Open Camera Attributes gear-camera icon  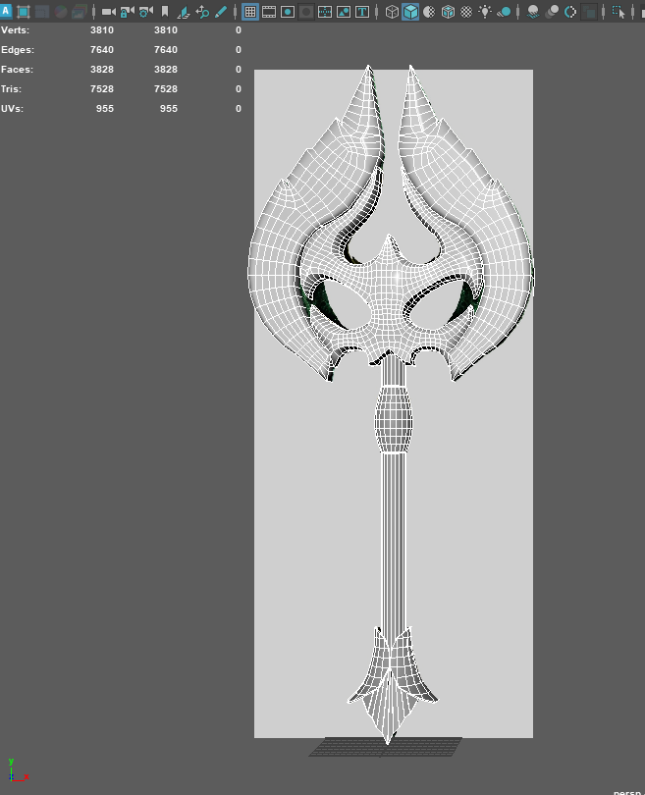tap(146, 12)
